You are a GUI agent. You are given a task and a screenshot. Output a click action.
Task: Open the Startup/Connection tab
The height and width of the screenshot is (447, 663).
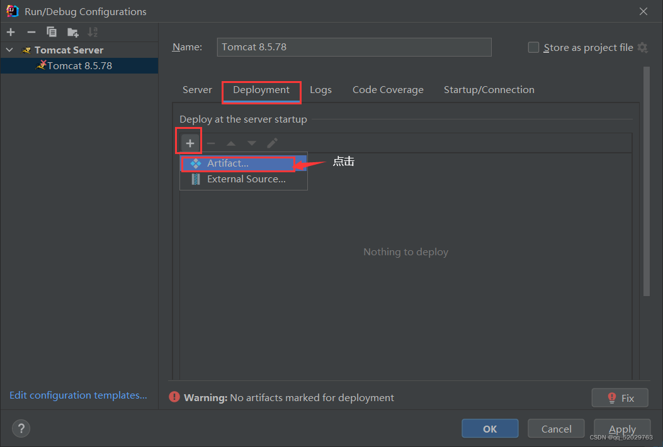[489, 90]
